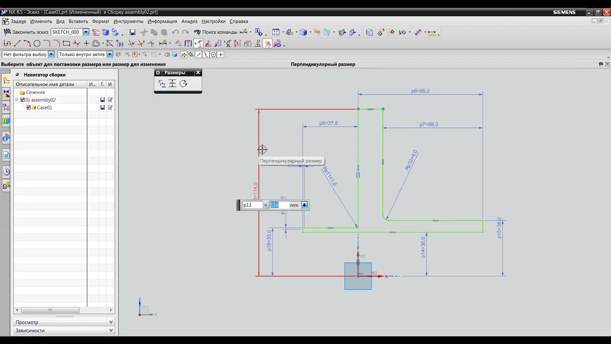Click the reference dimension icon in Размеры
The width and height of the screenshot is (611, 344).
coord(172,84)
